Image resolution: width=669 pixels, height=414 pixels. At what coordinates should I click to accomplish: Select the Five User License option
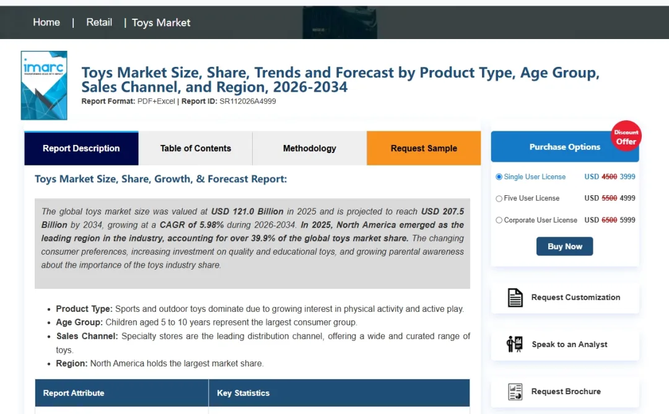tap(499, 198)
